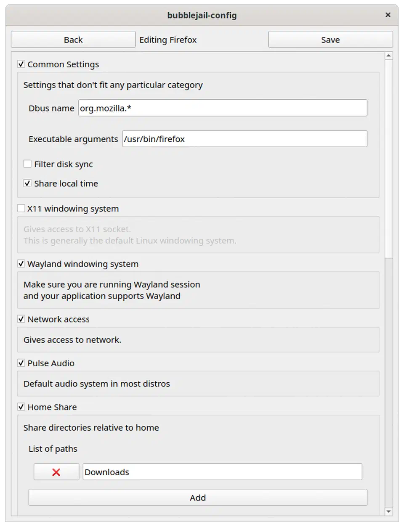
Task: Disable Share local time
Action: [27, 183]
